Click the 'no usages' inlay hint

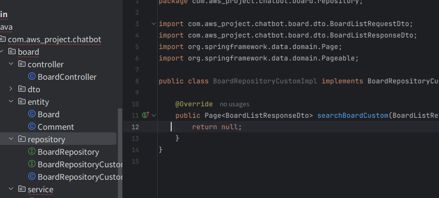click(x=234, y=104)
